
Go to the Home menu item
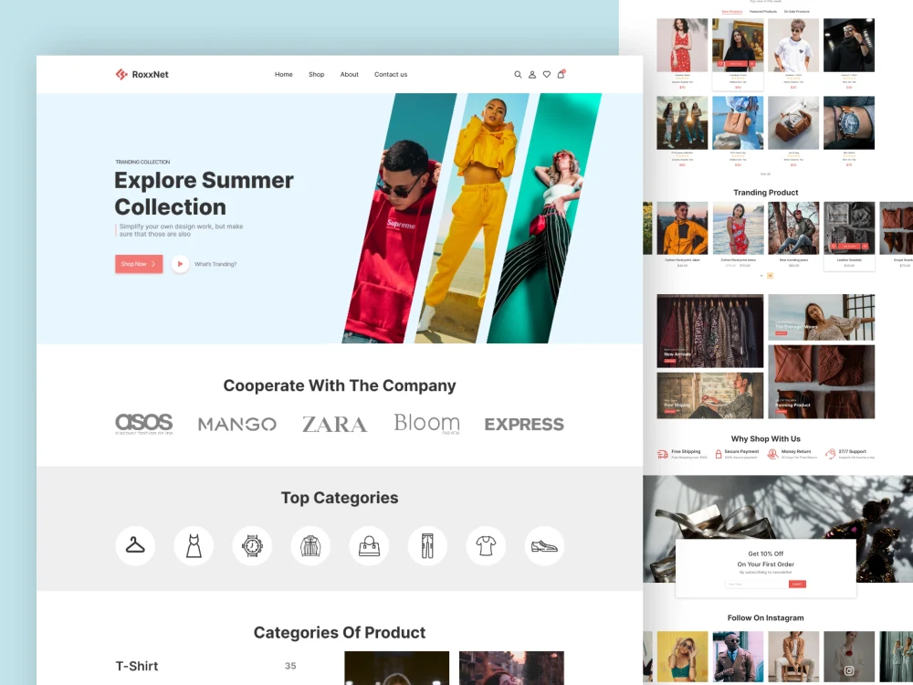[284, 75]
